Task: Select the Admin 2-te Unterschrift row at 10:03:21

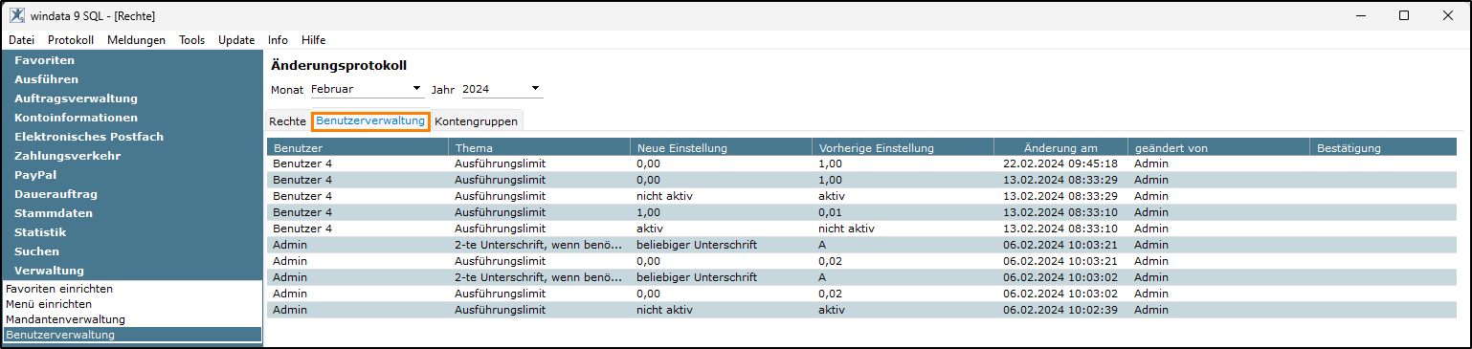Action: click(861, 245)
